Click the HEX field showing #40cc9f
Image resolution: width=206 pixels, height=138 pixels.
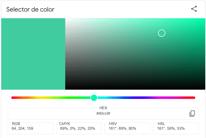point(103,113)
